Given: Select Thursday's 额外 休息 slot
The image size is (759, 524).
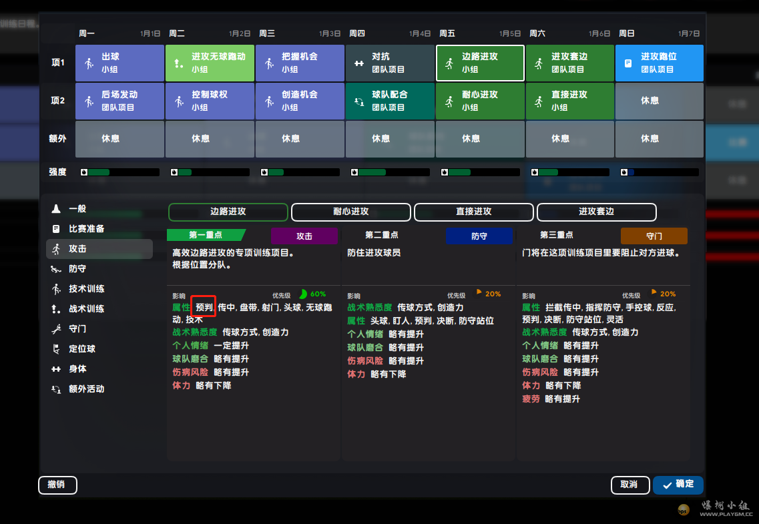Looking at the screenshot, I should (x=390, y=139).
